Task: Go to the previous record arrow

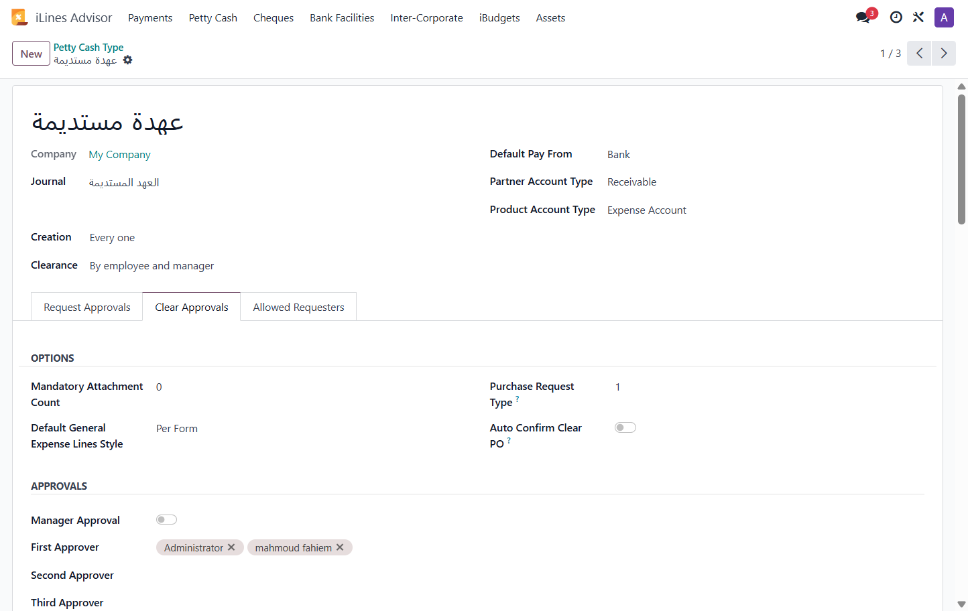Action: [919, 54]
